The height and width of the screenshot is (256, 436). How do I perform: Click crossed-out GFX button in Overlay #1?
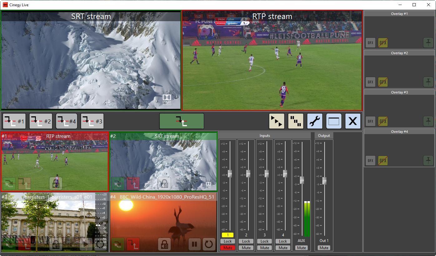[x=383, y=43]
